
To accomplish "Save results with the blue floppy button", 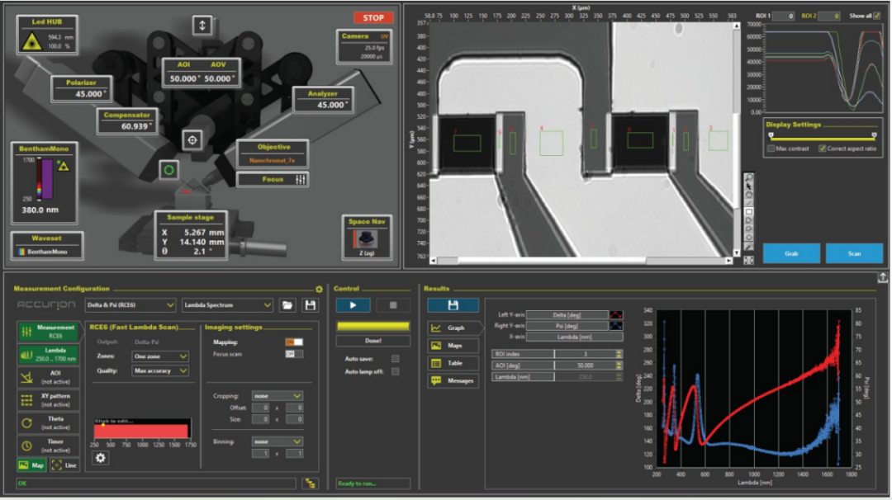I will click(453, 305).
